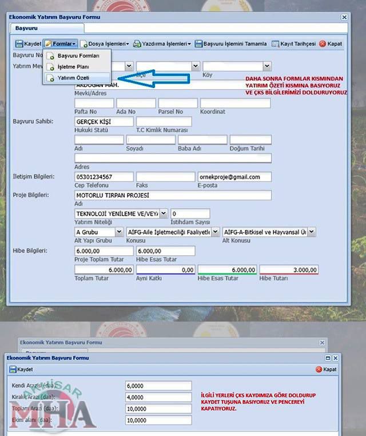Screen dimensions: 366x436
Task: Click the Doğum Tarihi input field
Action: tap(250, 140)
